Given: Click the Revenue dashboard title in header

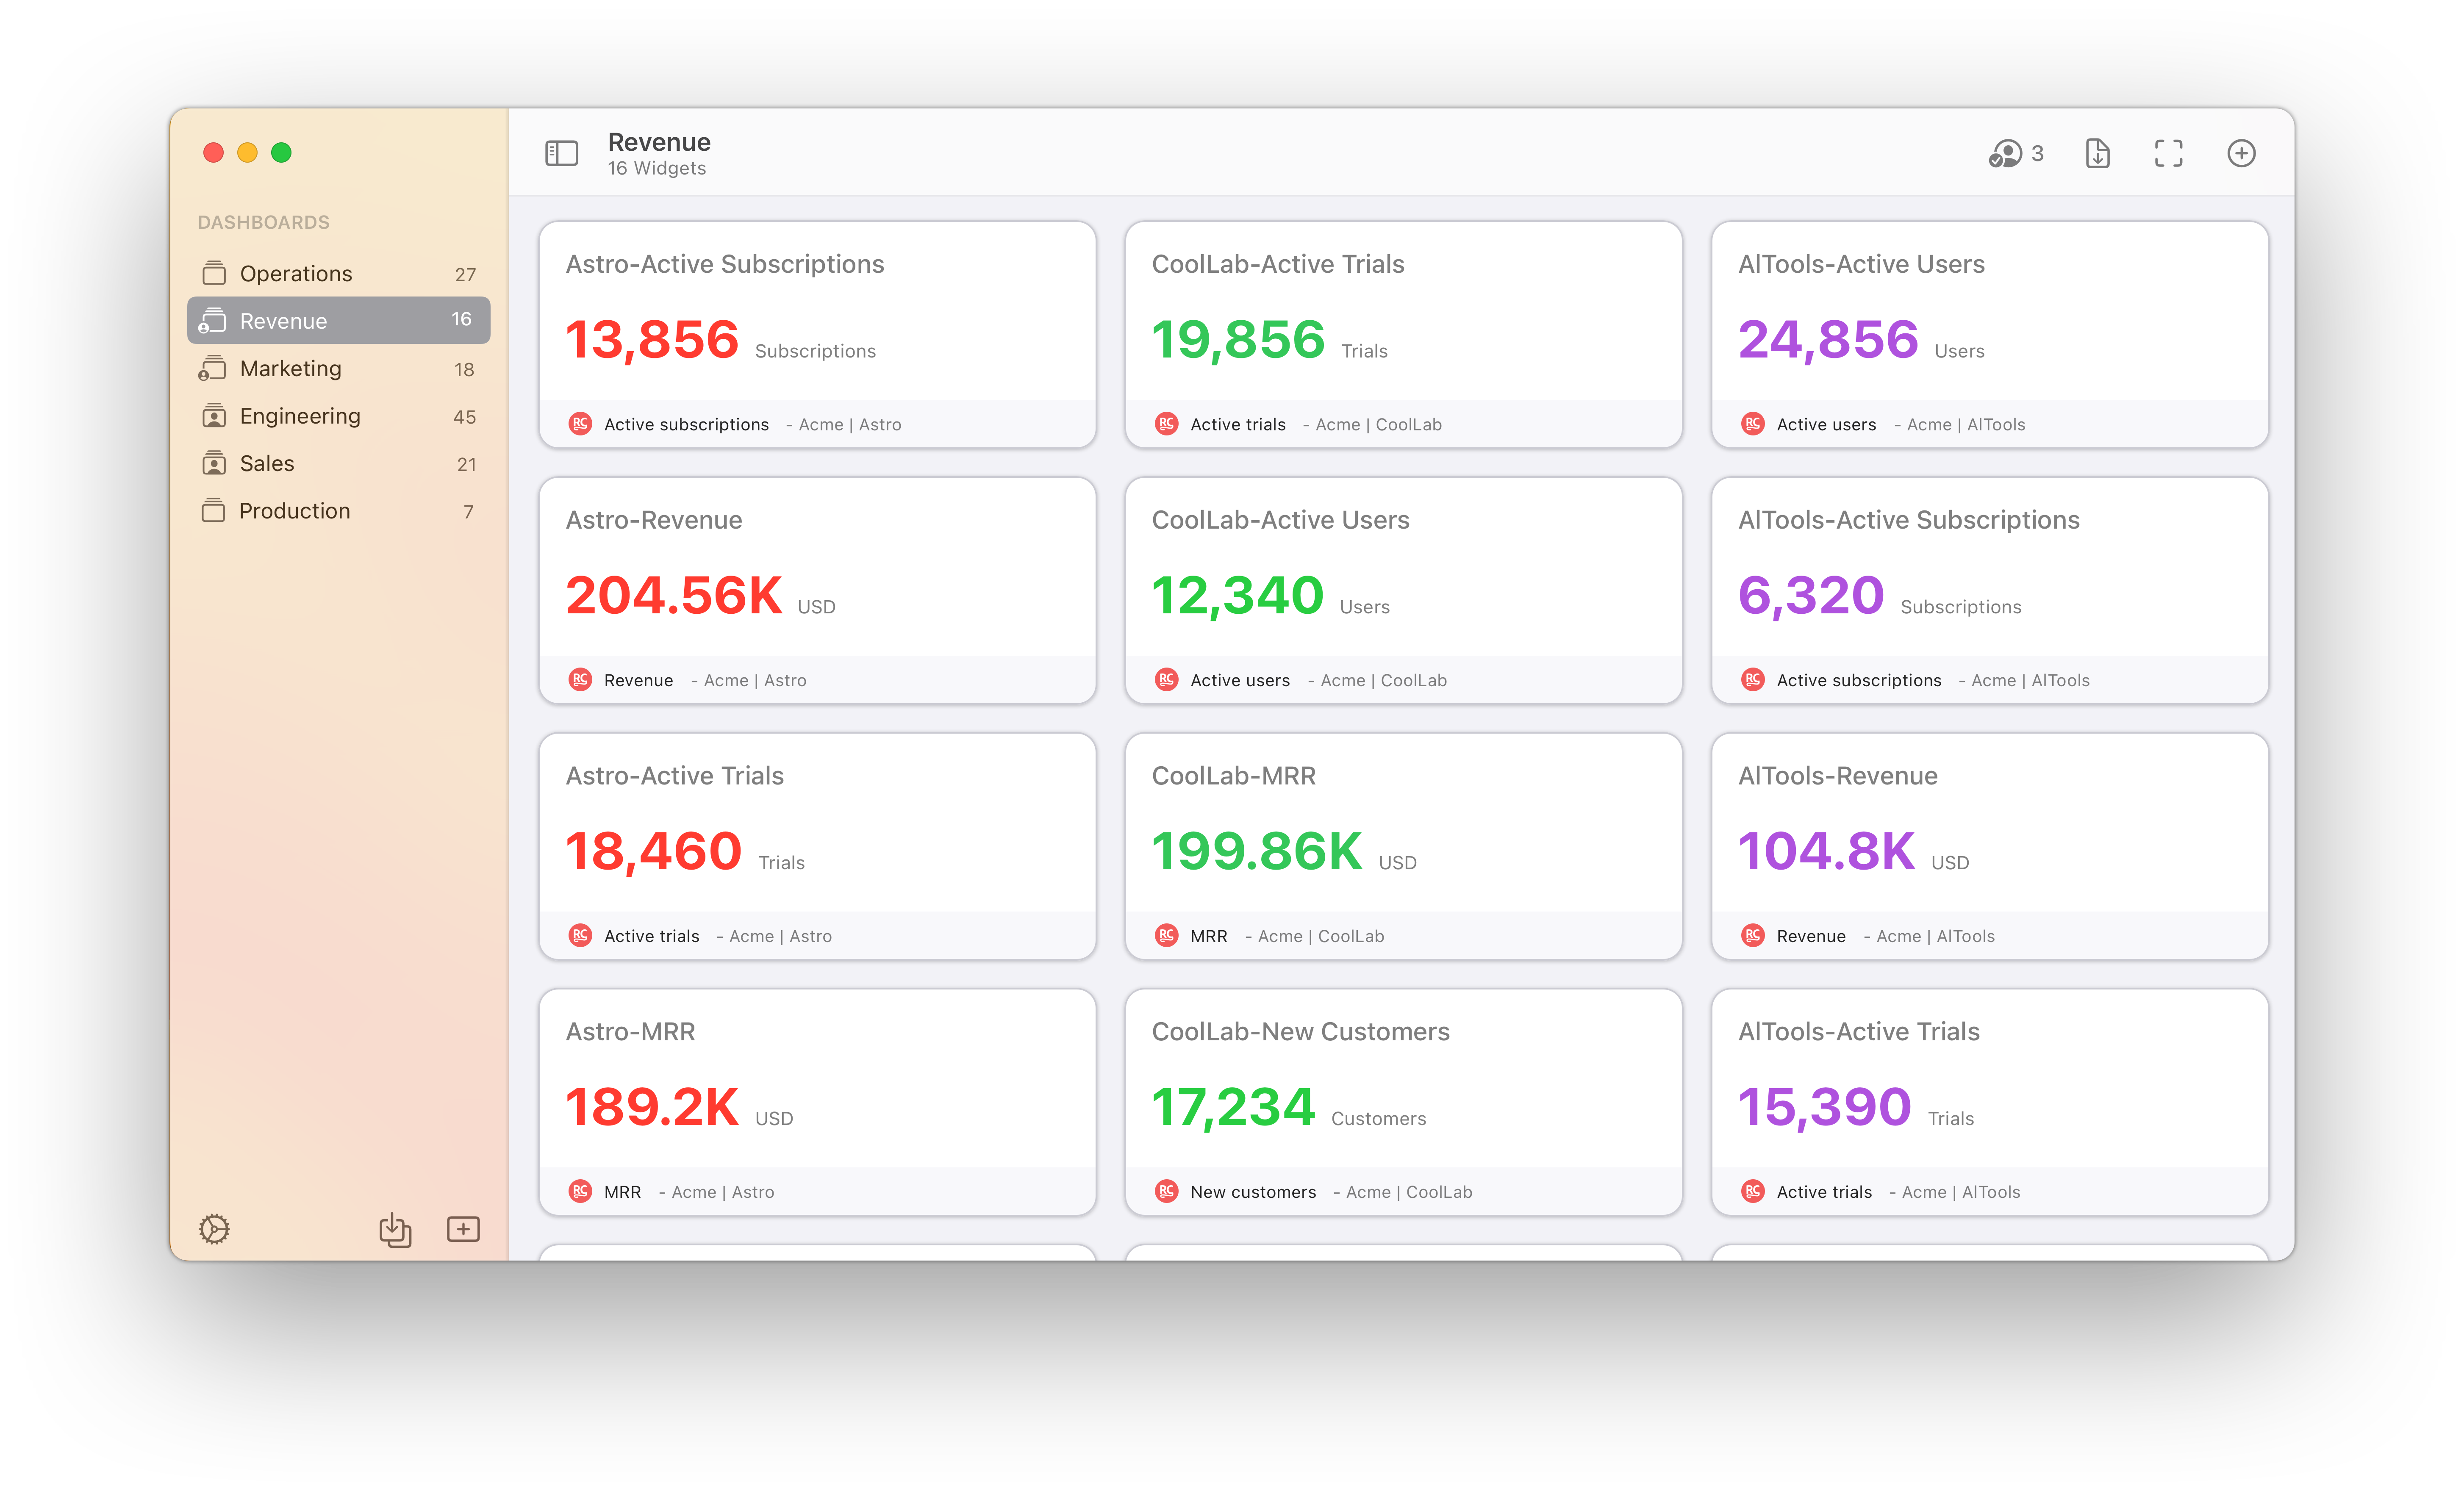Looking at the screenshot, I should coord(659,142).
